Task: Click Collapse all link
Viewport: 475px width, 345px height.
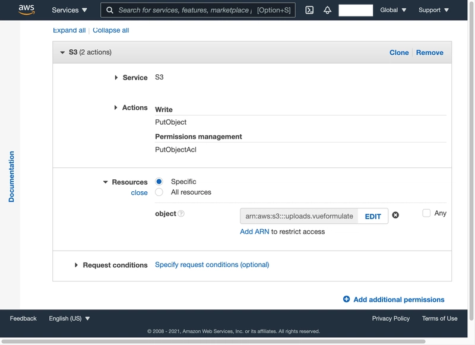Action: [111, 30]
